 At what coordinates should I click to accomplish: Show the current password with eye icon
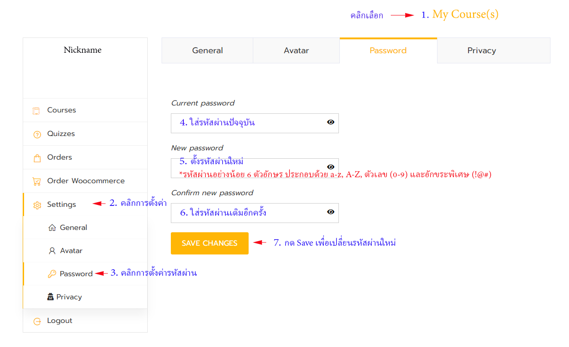tap(331, 122)
